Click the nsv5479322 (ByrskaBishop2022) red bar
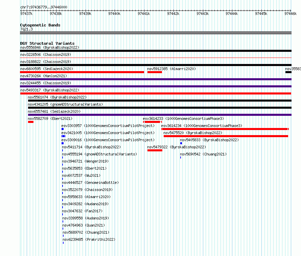The width and height of the screenshot is (301, 256). point(155,150)
